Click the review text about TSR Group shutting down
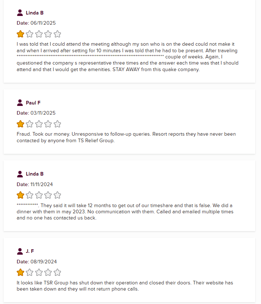 tap(125, 286)
